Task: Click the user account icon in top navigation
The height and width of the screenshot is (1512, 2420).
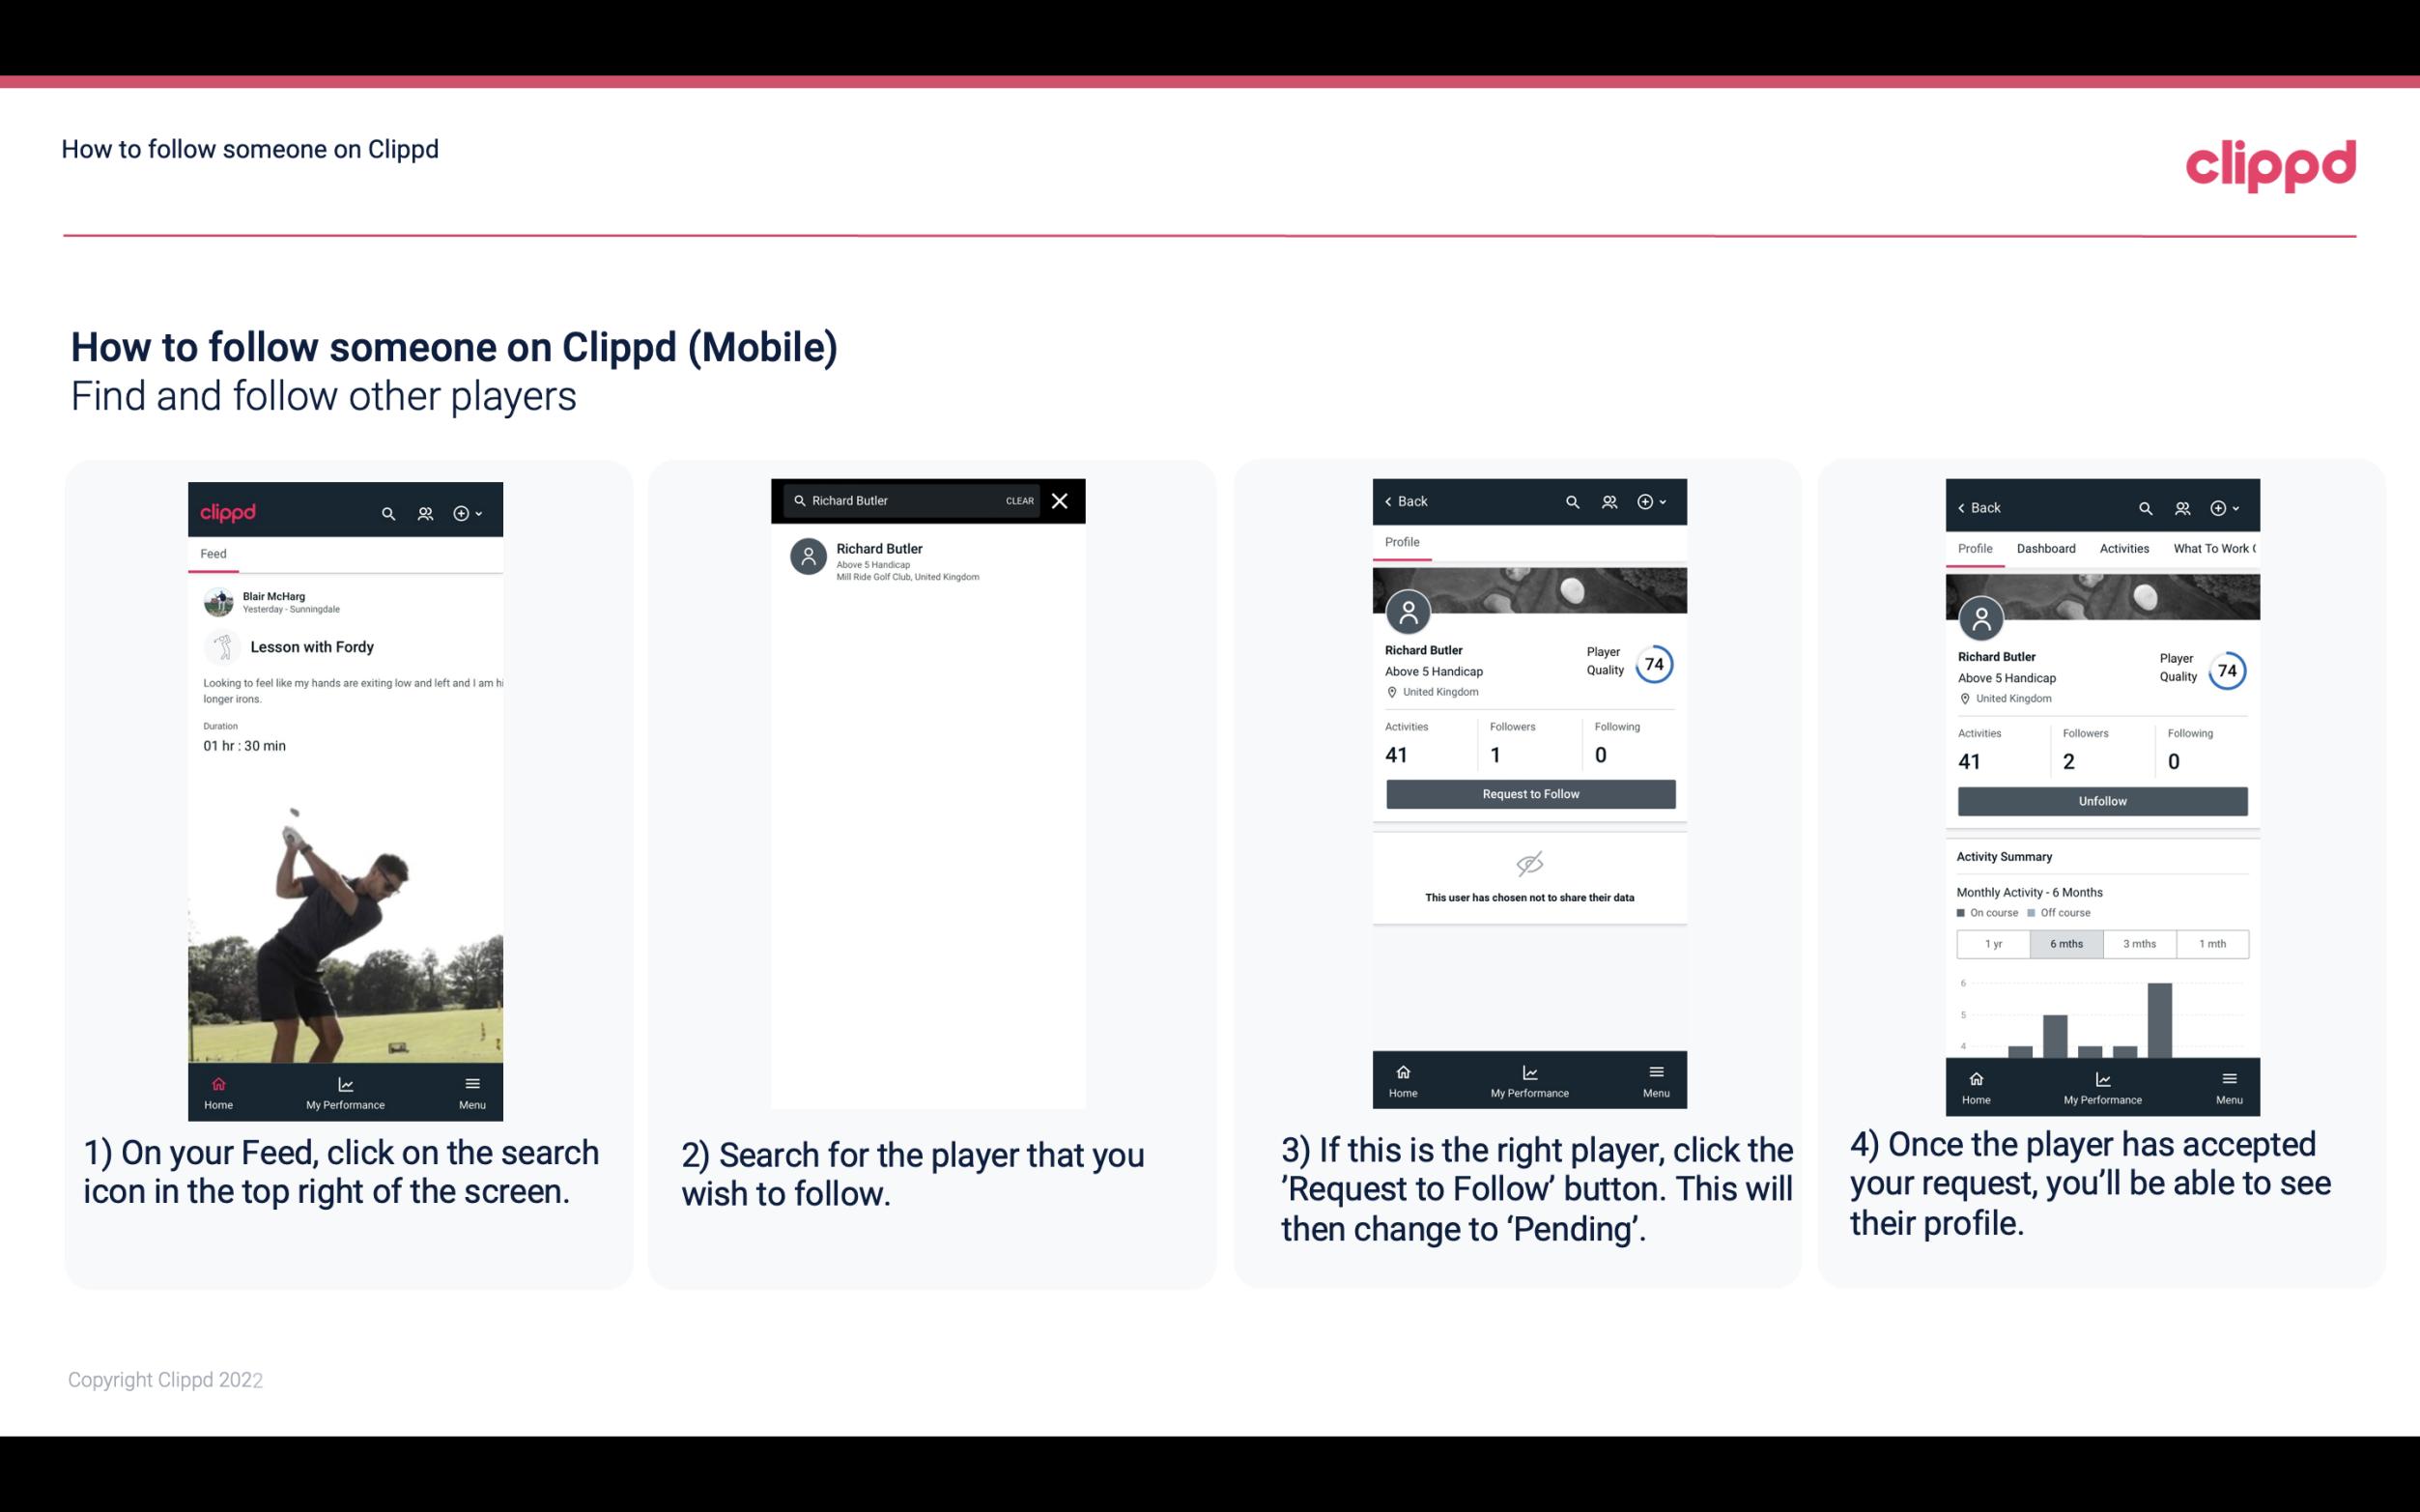Action: click(x=425, y=512)
